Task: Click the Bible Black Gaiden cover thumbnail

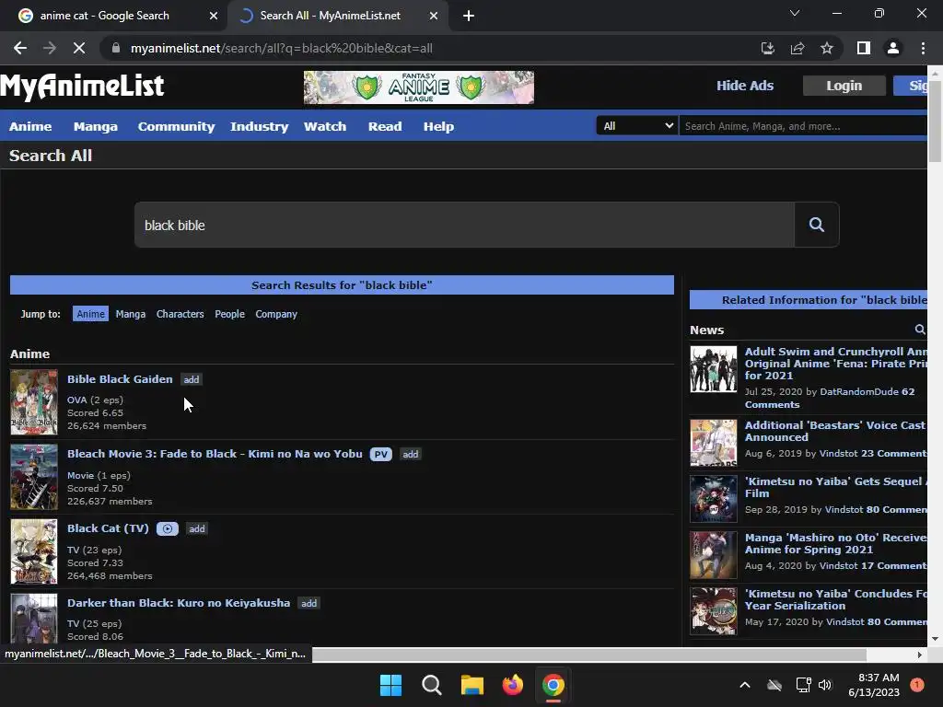Action: 34,402
